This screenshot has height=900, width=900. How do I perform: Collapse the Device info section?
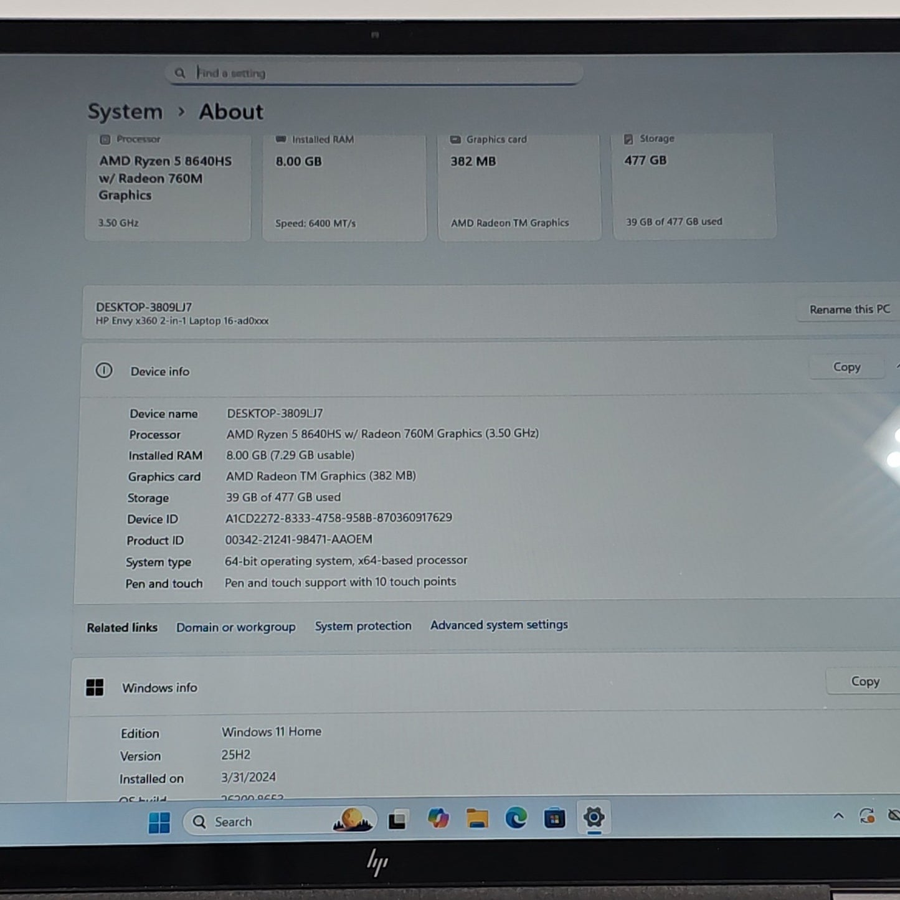(898, 366)
